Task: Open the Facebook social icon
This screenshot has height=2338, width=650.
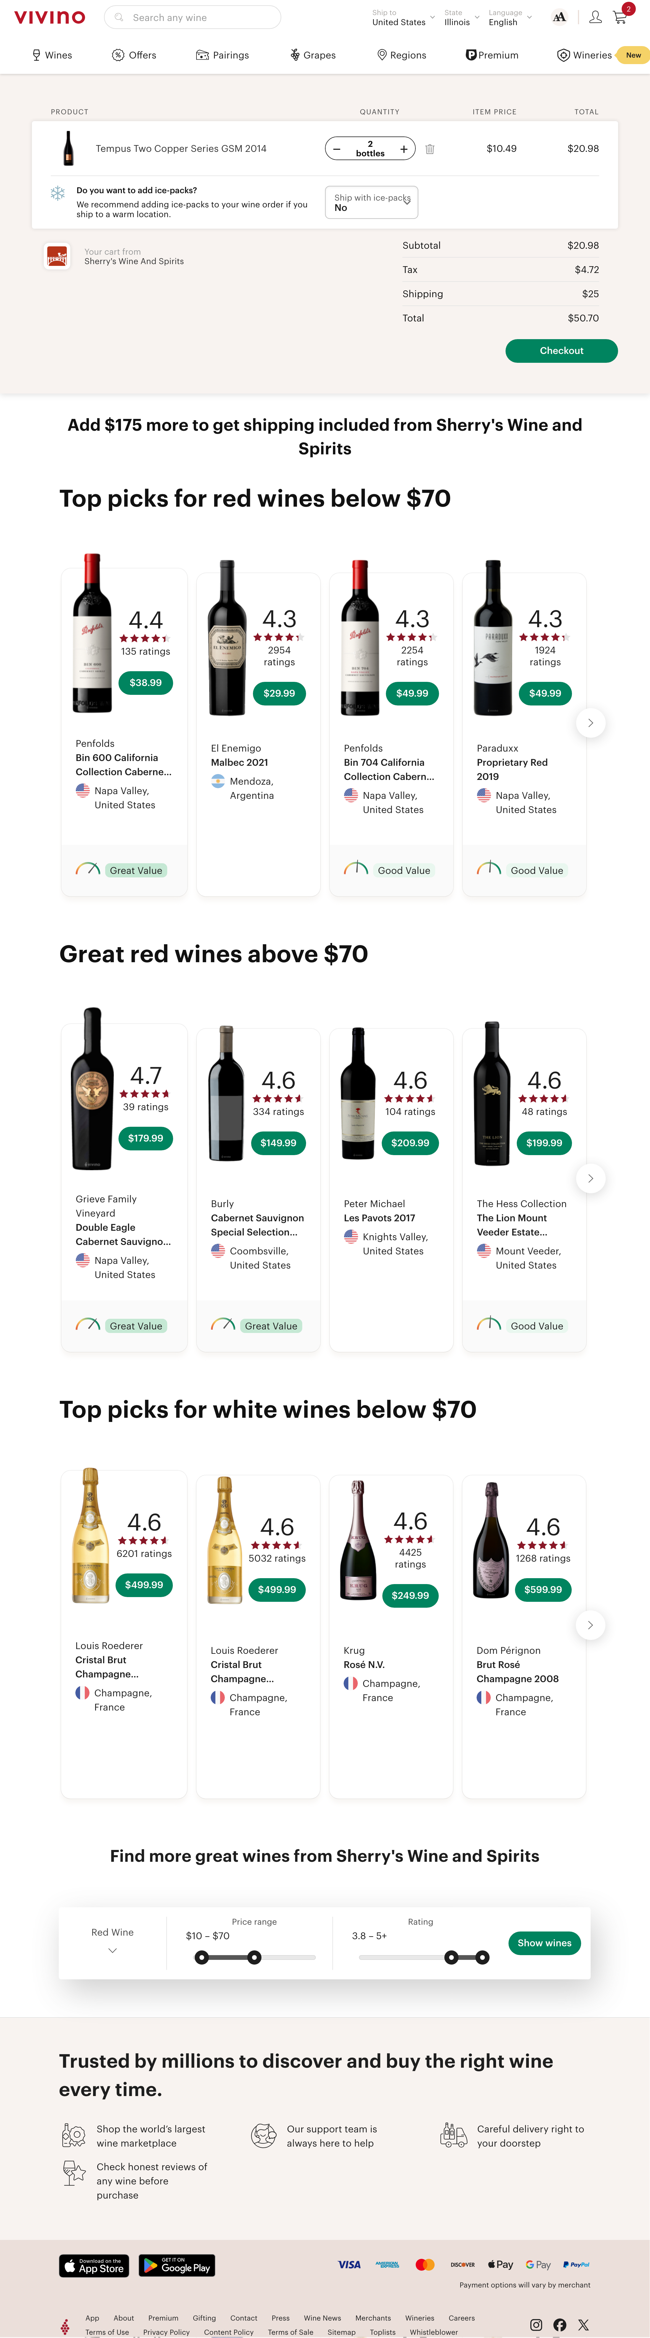Action: click(x=560, y=2324)
